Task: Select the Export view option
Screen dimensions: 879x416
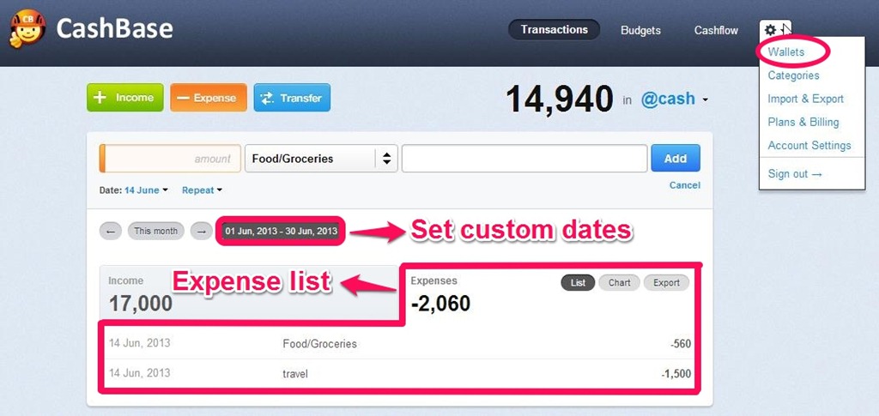Action: tap(666, 282)
